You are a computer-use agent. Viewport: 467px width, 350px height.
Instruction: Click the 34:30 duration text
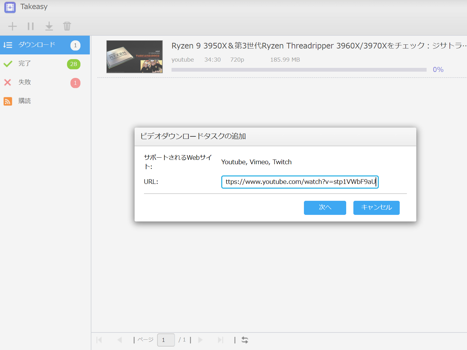(213, 60)
